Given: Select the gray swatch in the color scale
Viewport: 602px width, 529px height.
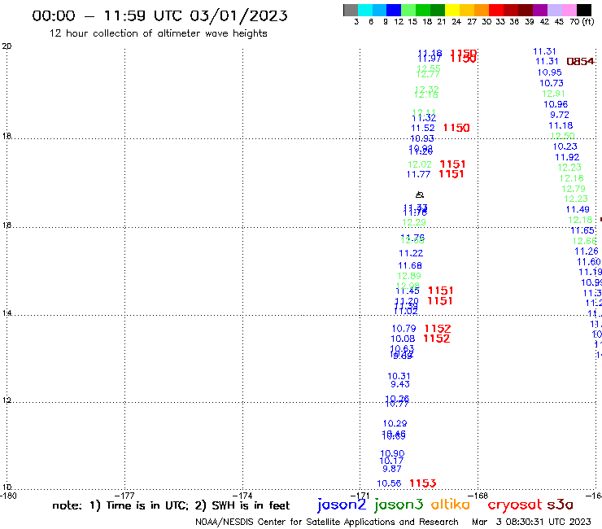Looking at the screenshot, I should (x=351, y=10).
